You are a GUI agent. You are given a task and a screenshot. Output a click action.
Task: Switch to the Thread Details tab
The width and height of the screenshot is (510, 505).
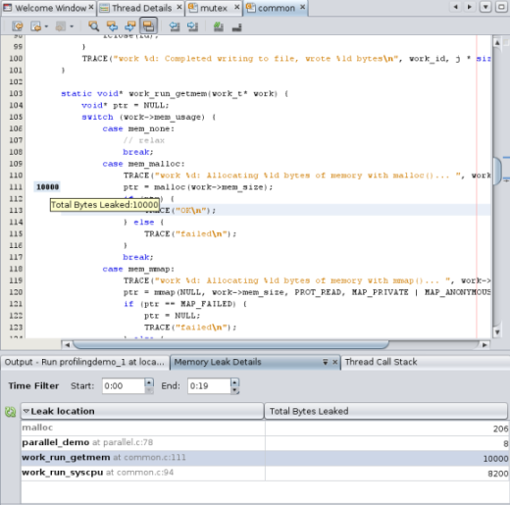point(142,8)
